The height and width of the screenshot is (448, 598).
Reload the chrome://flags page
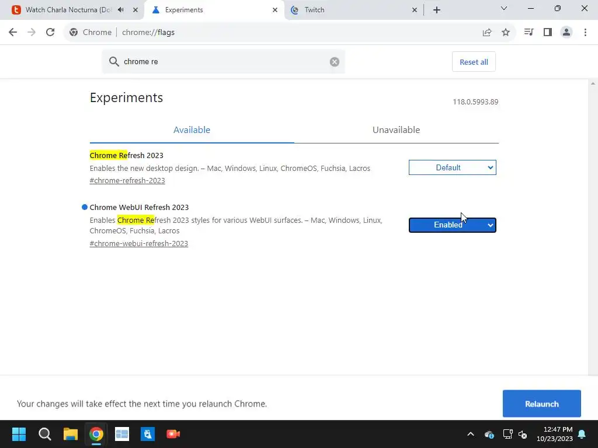50,33
